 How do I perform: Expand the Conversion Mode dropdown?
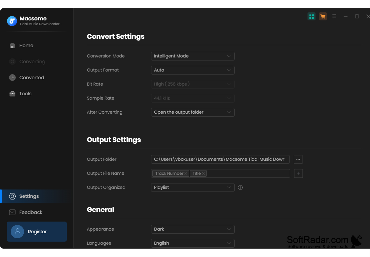193,56
